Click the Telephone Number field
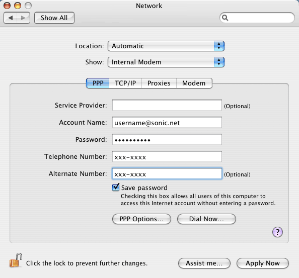 [x=167, y=156]
